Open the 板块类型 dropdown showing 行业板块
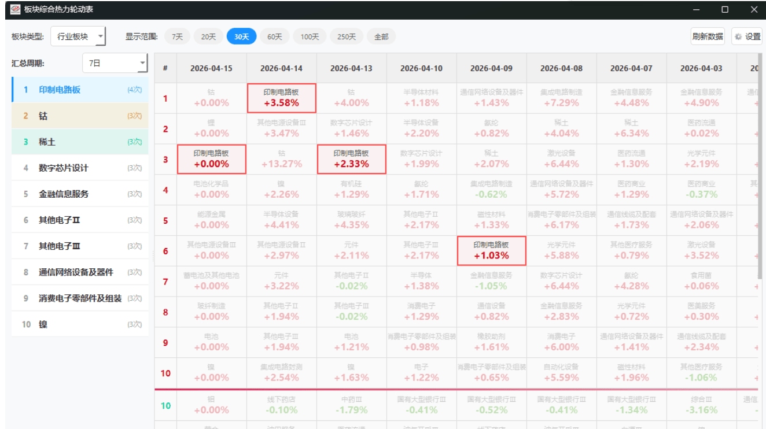The image size is (766, 429). tap(78, 36)
